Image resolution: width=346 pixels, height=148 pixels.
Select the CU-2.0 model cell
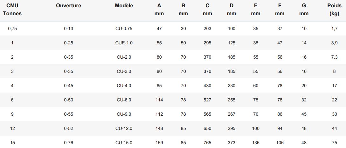pyautogui.click(x=124, y=57)
